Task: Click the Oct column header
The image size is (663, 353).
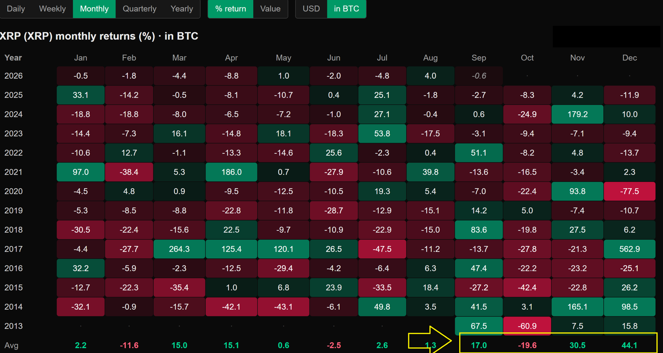Action: coord(527,58)
